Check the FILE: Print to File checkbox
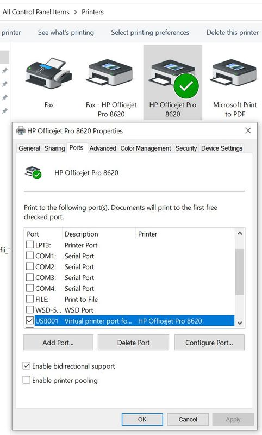The image size is (262, 435). click(x=30, y=299)
